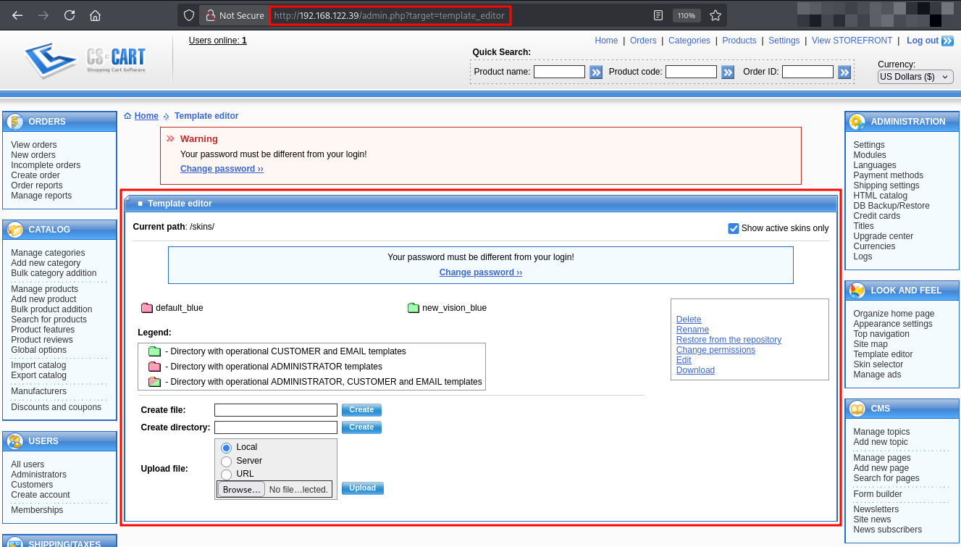Click the Create file name field
The image size is (961, 547).
pos(276,410)
